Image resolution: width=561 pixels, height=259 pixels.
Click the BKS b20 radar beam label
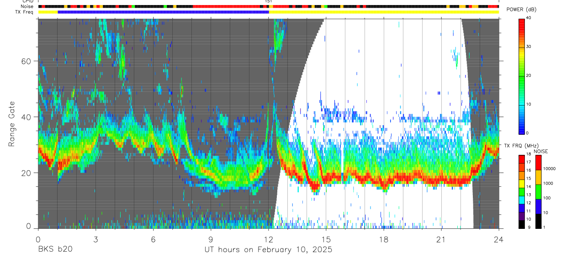[x=55, y=249]
